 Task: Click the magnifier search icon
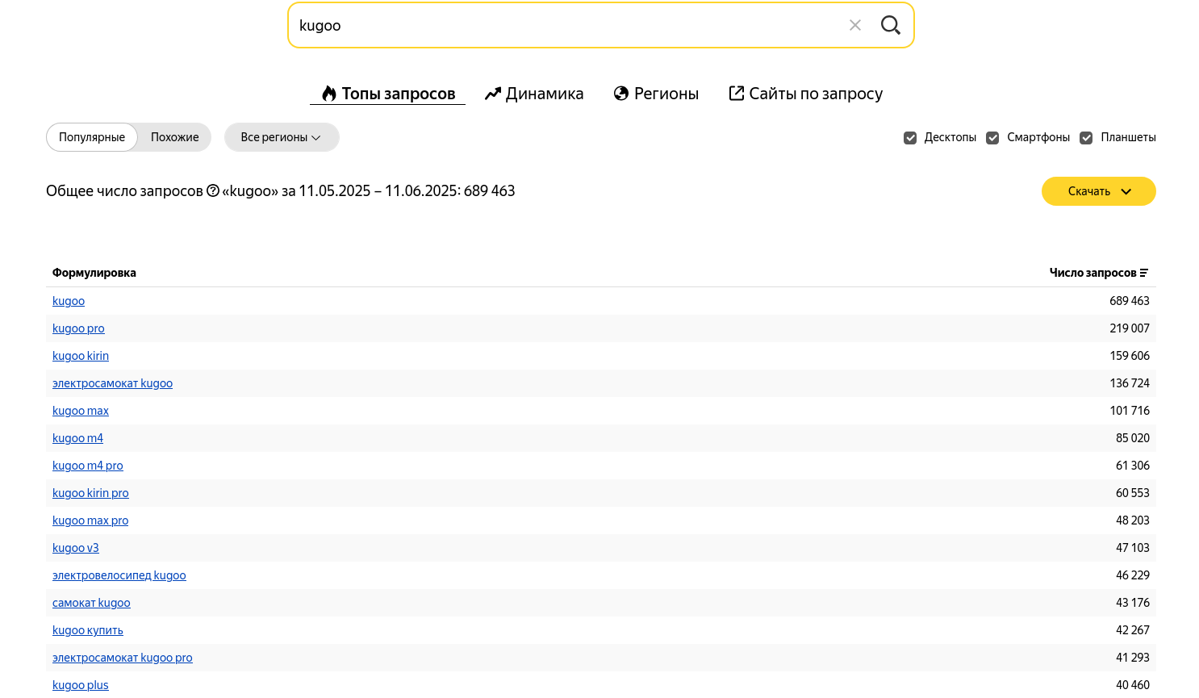click(890, 26)
